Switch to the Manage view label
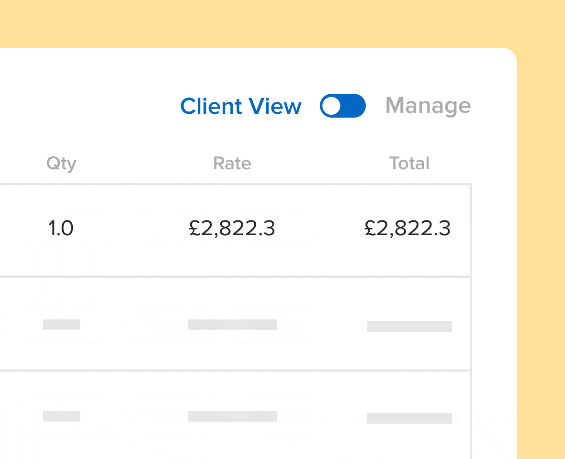 pos(428,106)
